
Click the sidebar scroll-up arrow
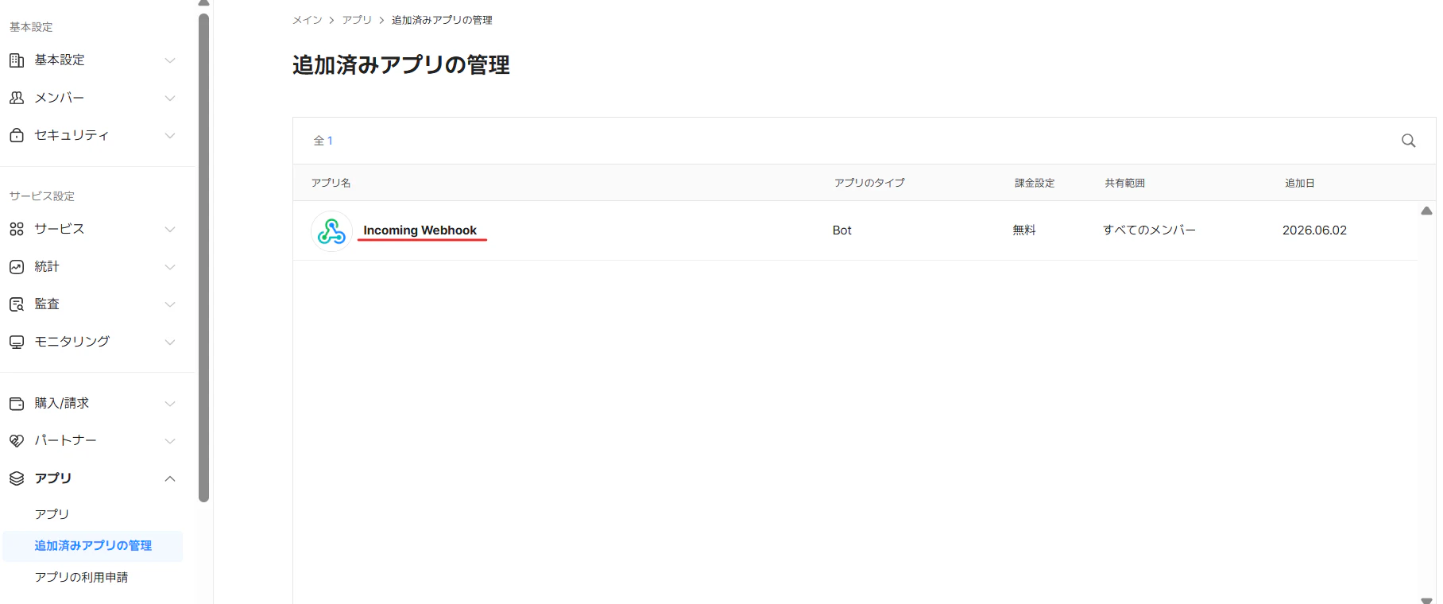[x=204, y=3]
